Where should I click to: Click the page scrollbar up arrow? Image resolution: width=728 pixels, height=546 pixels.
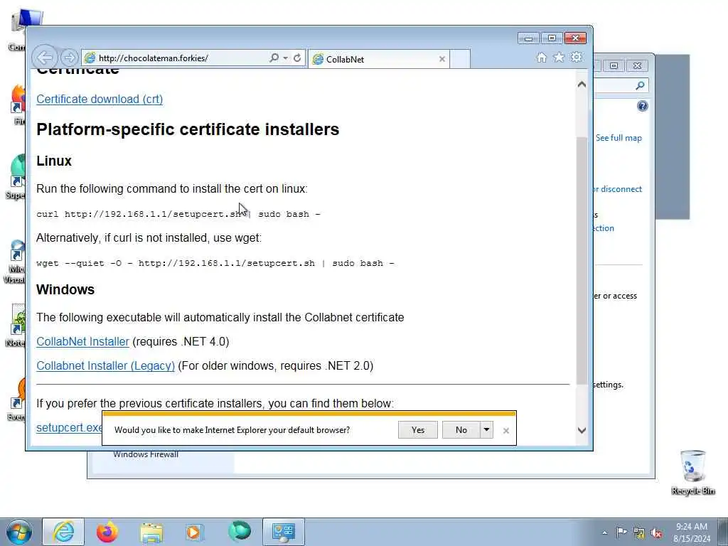coord(582,85)
